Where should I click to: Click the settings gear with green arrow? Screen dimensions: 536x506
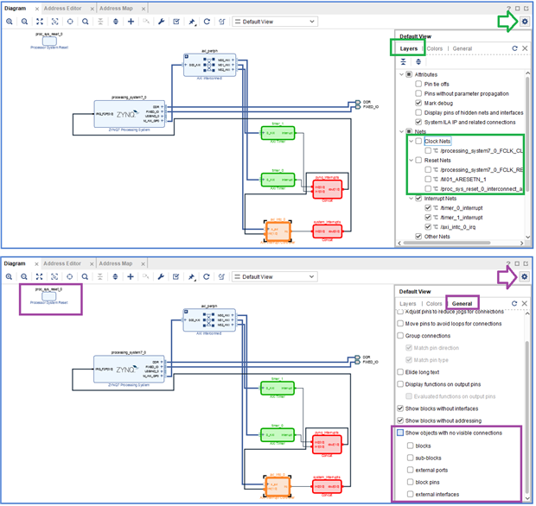click(x=525, y=22)
